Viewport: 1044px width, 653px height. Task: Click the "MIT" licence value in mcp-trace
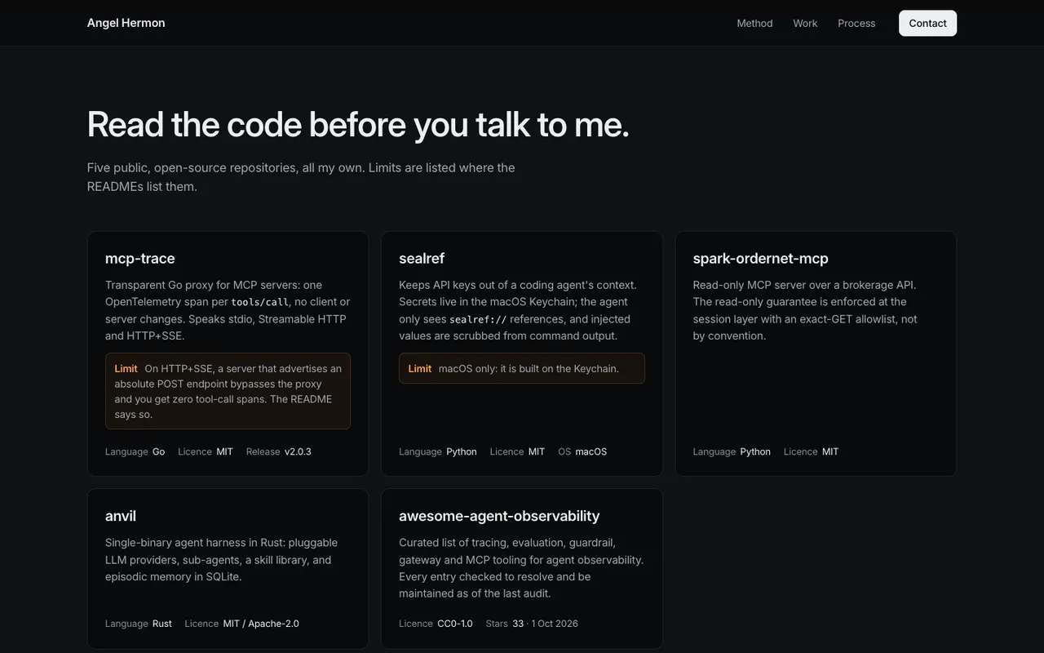click(224, 451)
